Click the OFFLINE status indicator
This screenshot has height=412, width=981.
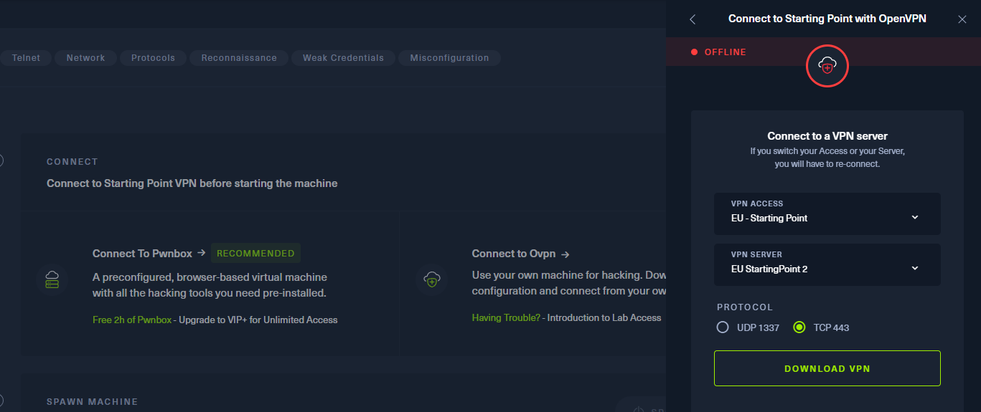tap(718, 52)
